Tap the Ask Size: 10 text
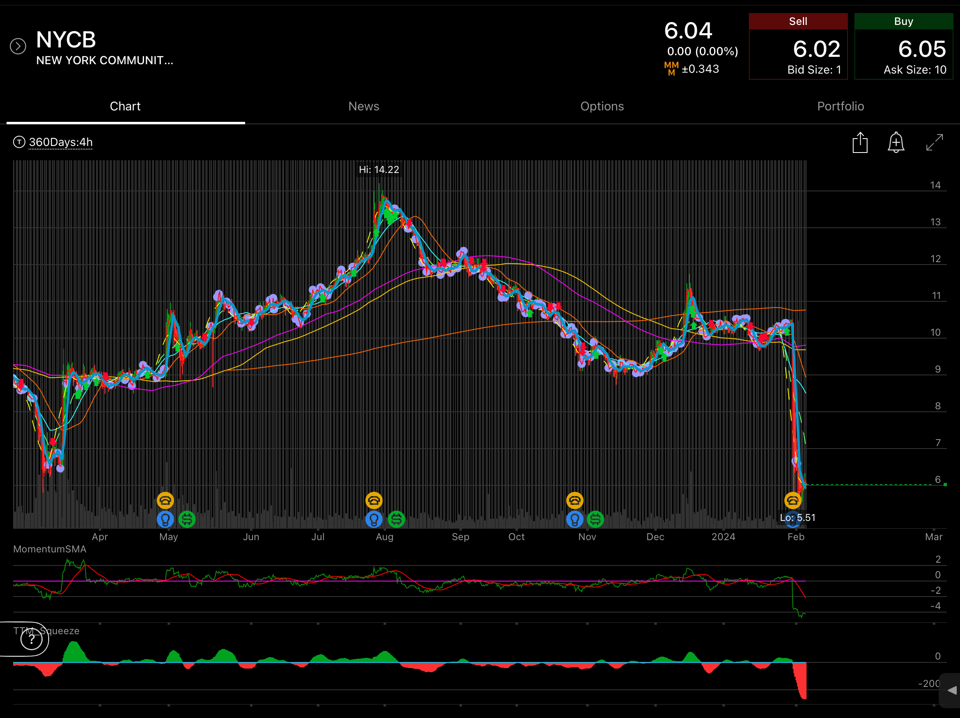 coord(915,70)
